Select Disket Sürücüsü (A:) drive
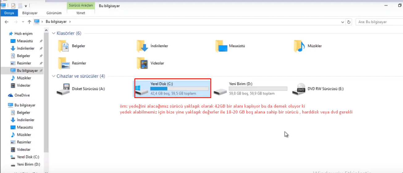 [81, 89]
